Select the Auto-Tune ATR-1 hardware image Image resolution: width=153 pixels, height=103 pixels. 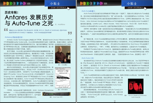click(56, 94)
